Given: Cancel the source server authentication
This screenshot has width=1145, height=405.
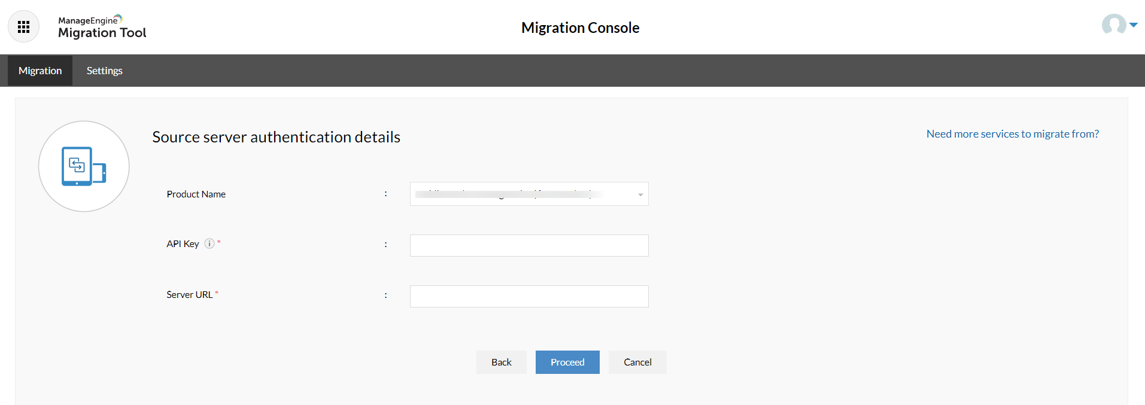Looking at the screenshot, I should 637,362.
